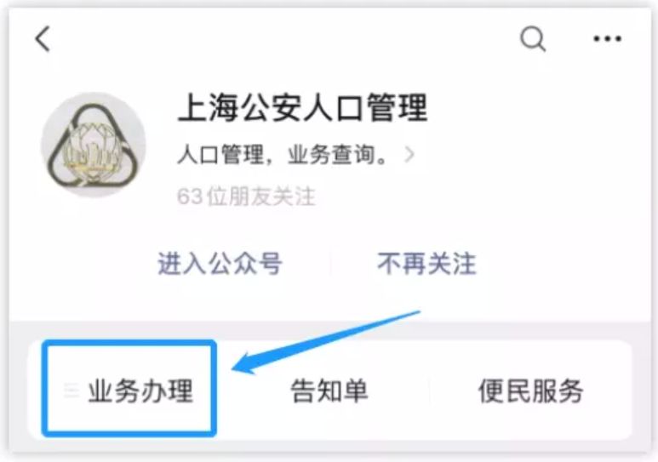Open the 业务办理 bottom menu
This screenshot has width=658, height=462.
point(140,391)
